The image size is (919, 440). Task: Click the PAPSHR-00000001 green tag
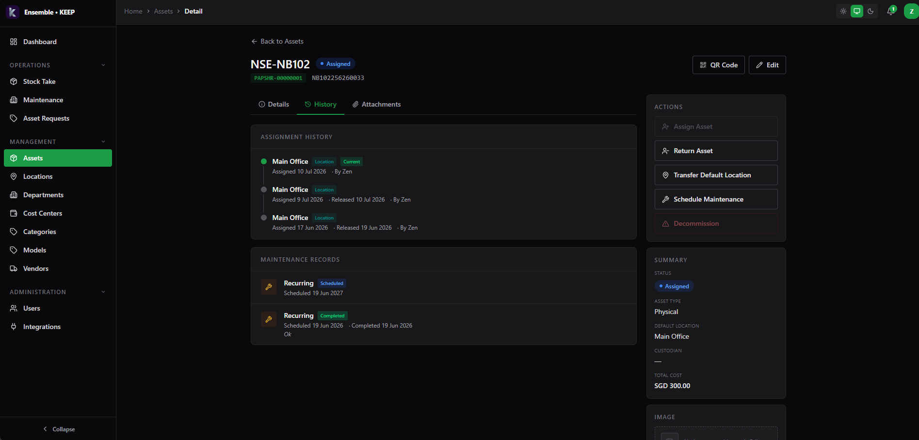[x=278, y=78]
